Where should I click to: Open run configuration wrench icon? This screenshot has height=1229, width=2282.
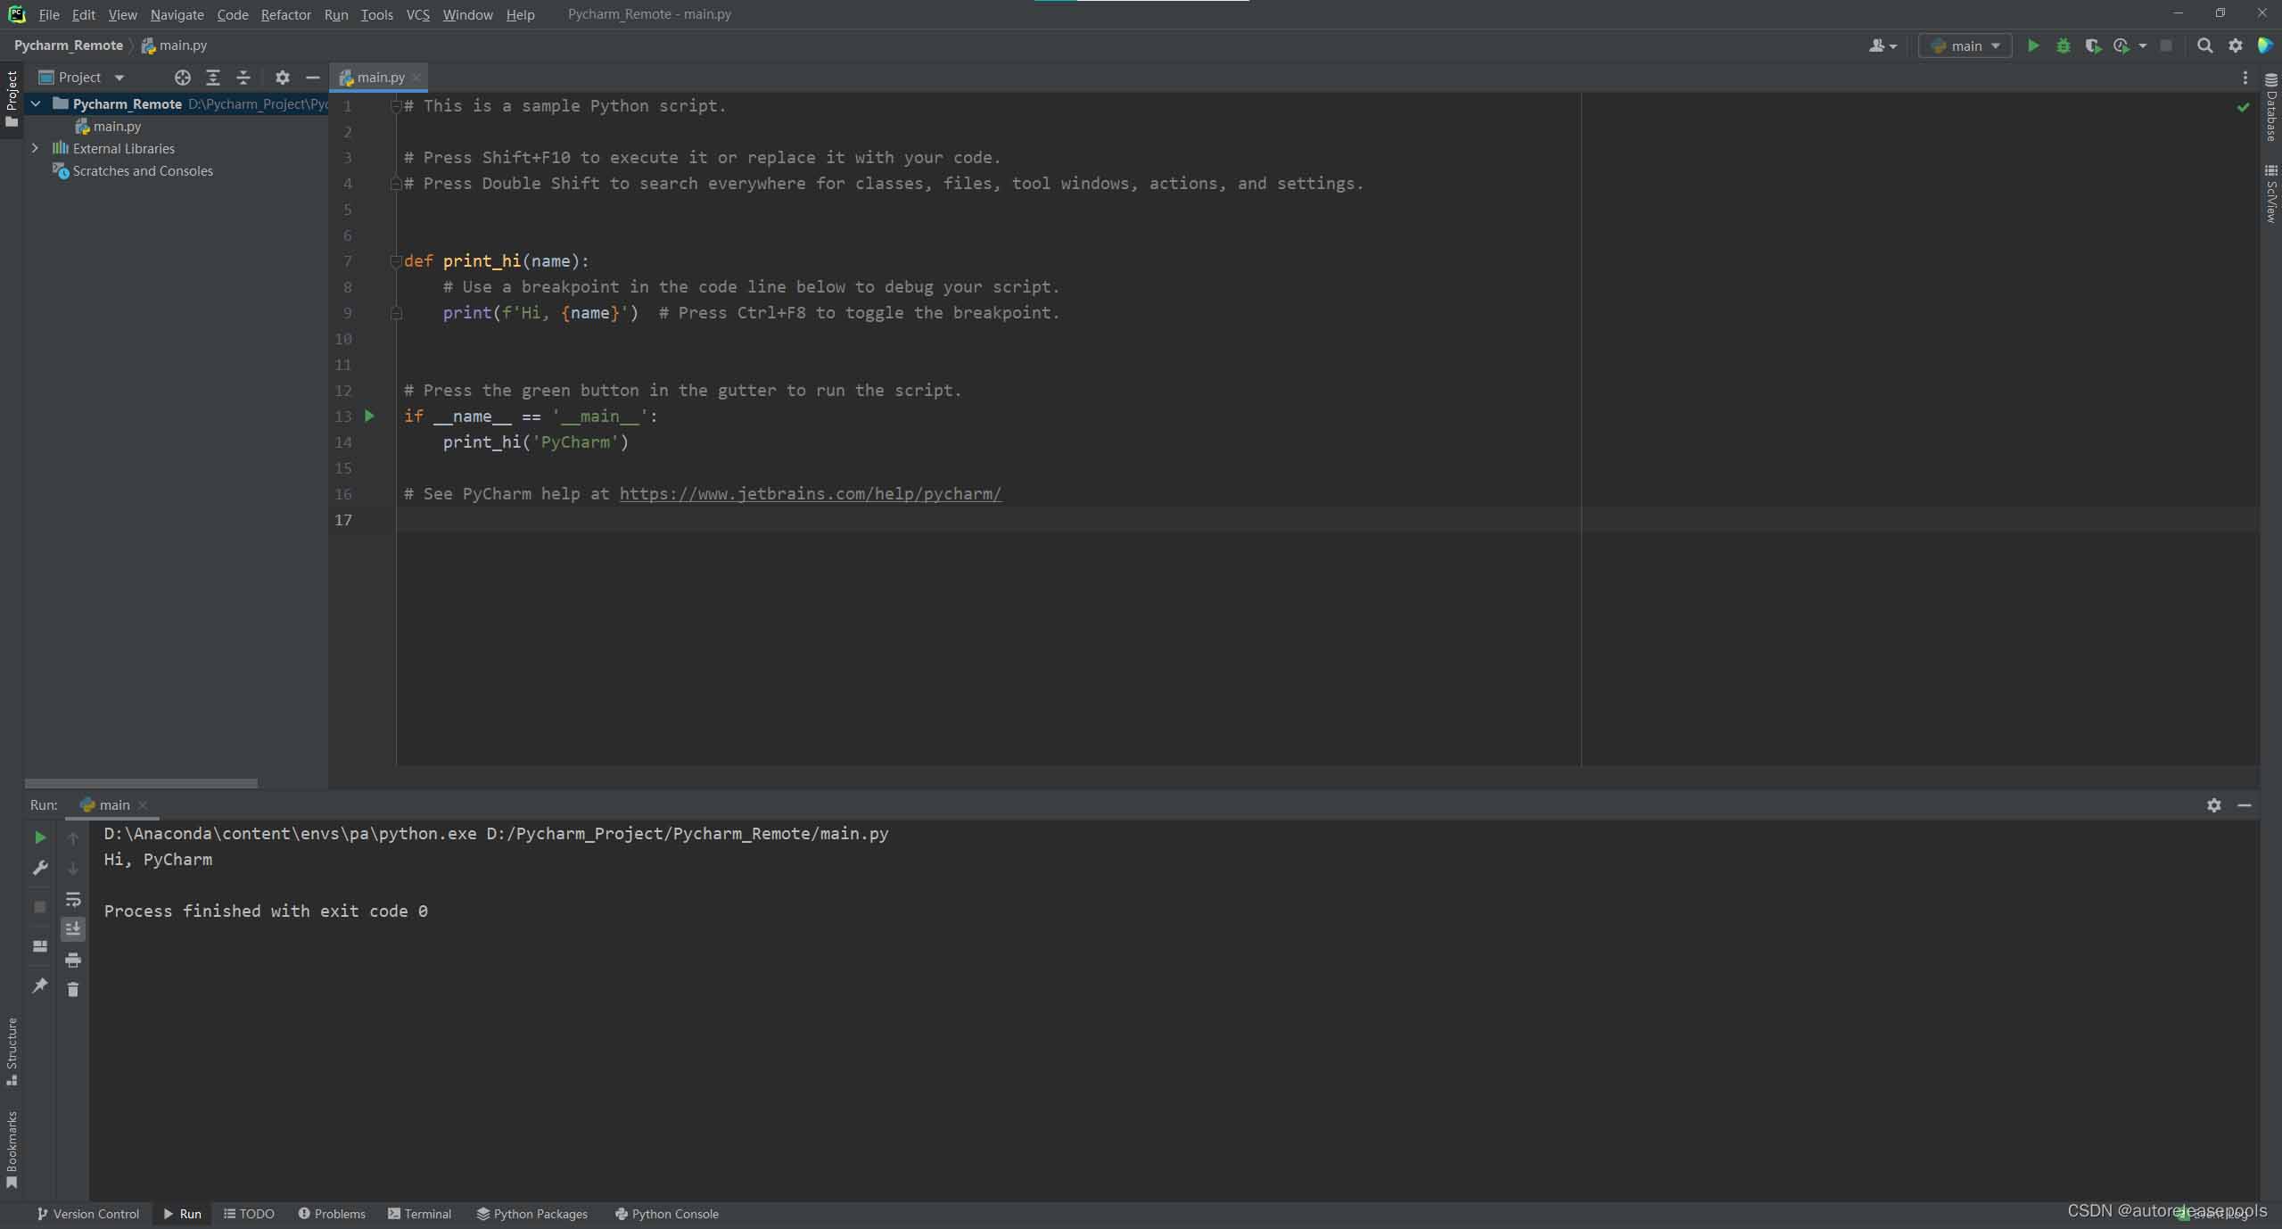coord(40,868)
